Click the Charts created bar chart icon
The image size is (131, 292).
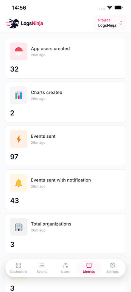point(18,95)
